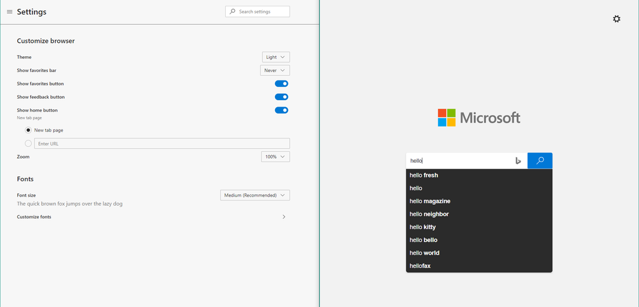Click the Show home button label
The image size is (639, 307).
click(37, 110)
